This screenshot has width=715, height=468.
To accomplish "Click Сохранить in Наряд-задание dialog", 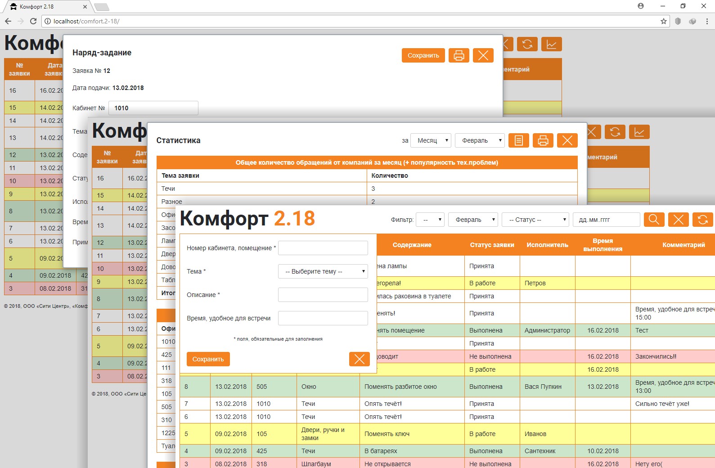I will point(423,55).
